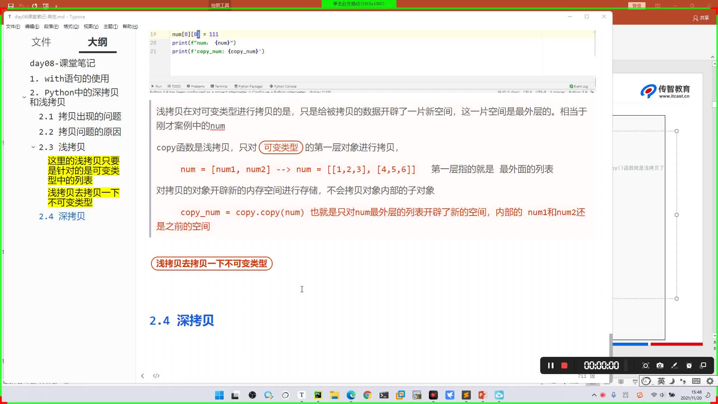This screenshot has width=718, height=404.
Task: Open the IME soft keyboard icon
Action: point(696,381)
